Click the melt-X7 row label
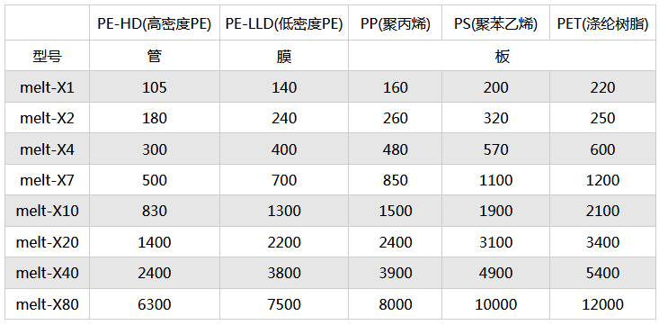 [47, 180]
